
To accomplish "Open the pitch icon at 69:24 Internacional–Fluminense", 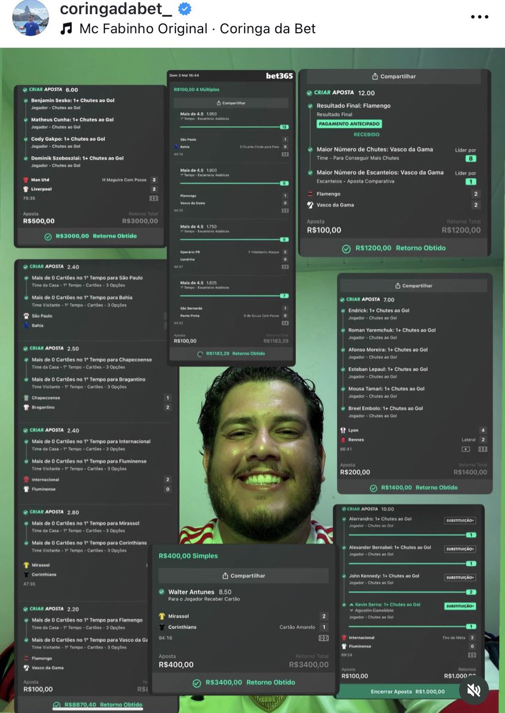I will coord(472,655).
